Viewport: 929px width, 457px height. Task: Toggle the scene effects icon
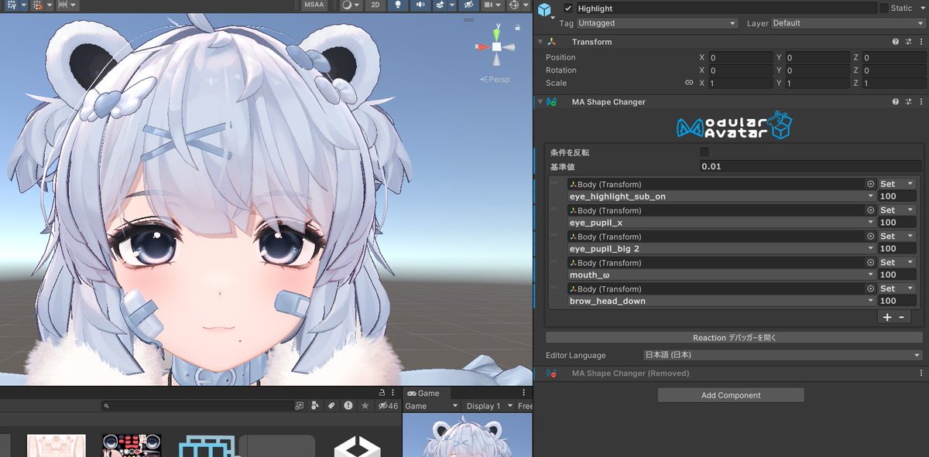(441, 5)
